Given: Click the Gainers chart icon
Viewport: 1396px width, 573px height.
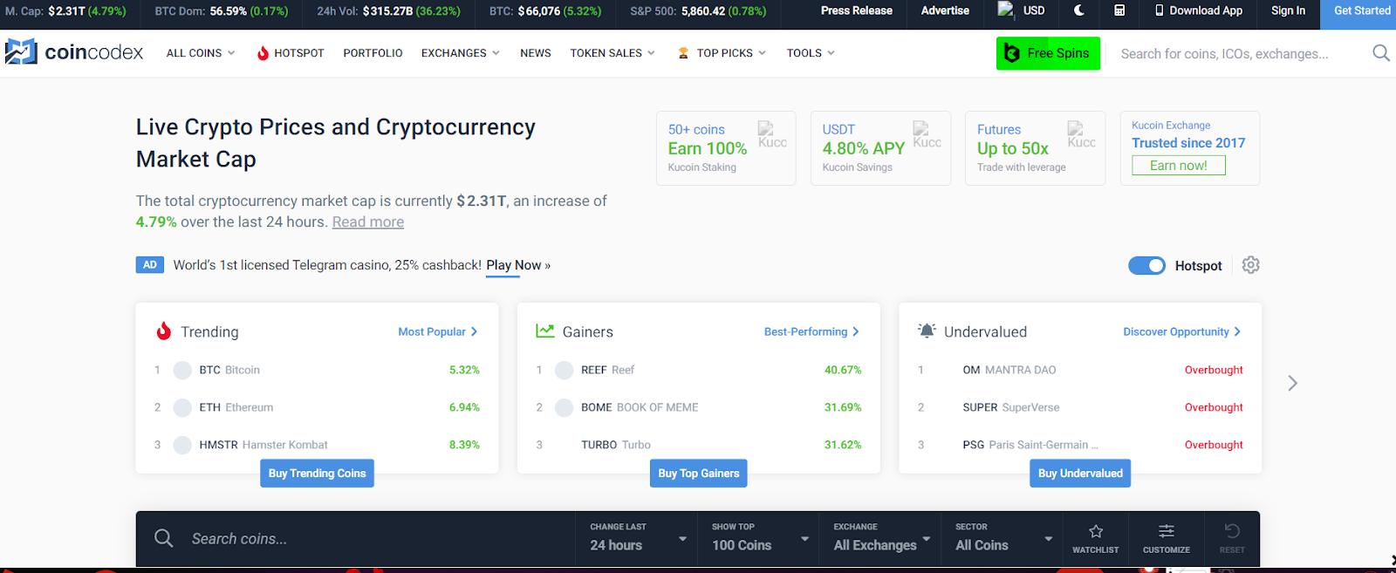Looking at the screenshot, I should coord(545,331).
